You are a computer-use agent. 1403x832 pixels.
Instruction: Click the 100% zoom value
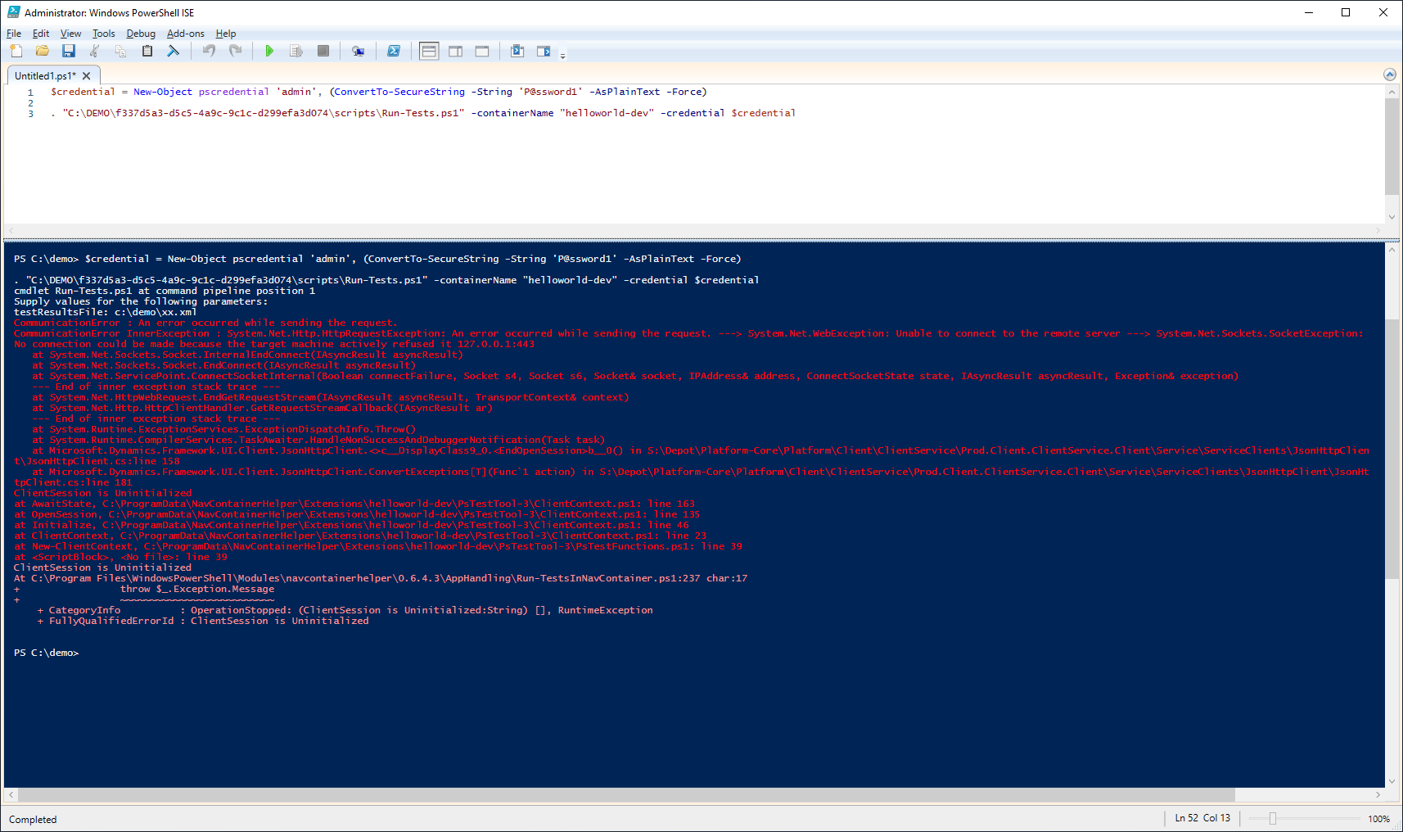(x=1378, y=819)
